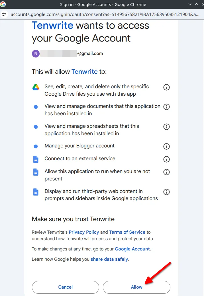Viewport: 204px width, 296px height.
Task: Click the info icon beside view and manage documents
Action: coord(166,107)
